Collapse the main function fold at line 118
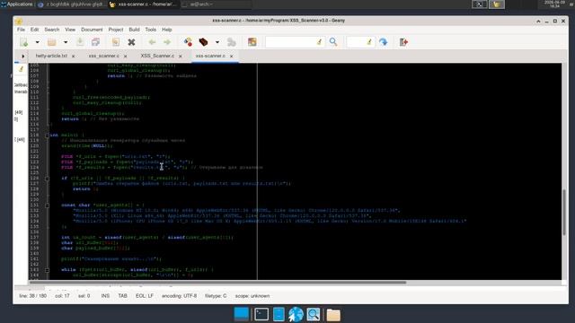Screen dimensions: 575x323 47,135
